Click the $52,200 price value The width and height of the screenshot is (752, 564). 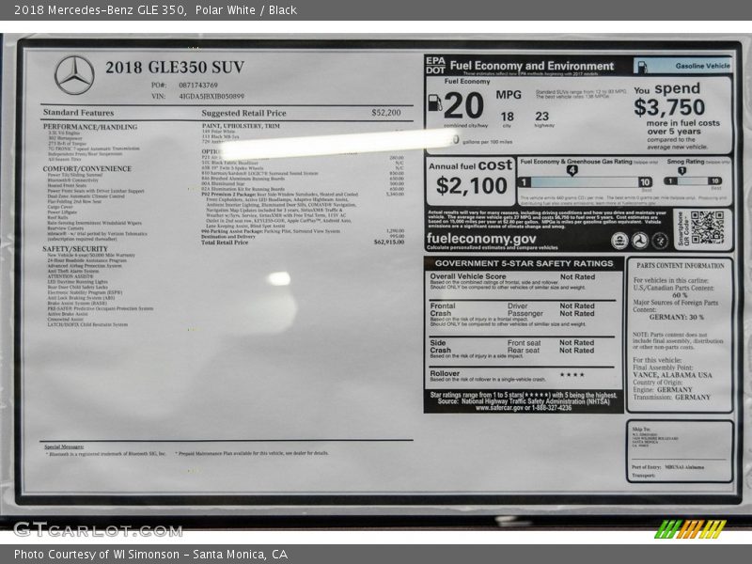point(386,112)
